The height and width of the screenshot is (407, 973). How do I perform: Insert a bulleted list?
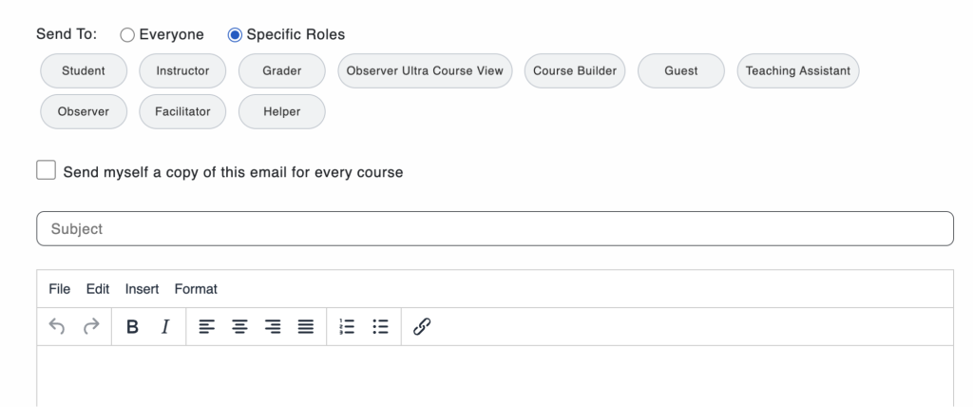click(x=380, y=326)
